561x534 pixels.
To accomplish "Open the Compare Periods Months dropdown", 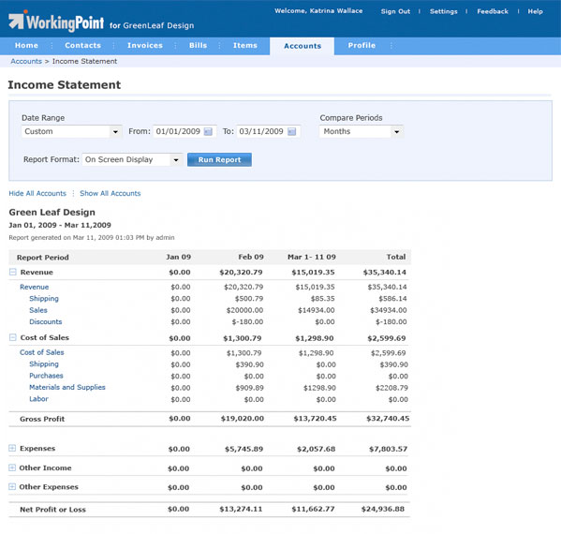I will tap(362, 131).
